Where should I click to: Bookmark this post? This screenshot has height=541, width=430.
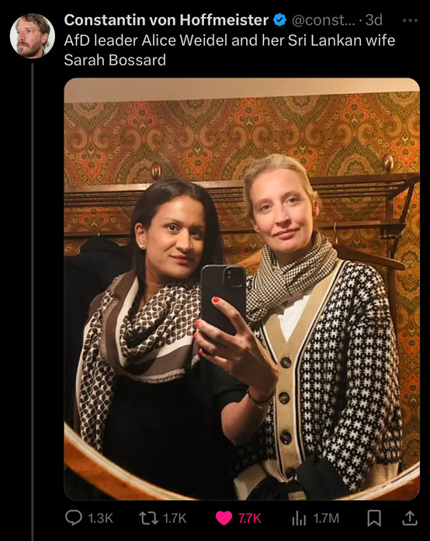(374, 518)
